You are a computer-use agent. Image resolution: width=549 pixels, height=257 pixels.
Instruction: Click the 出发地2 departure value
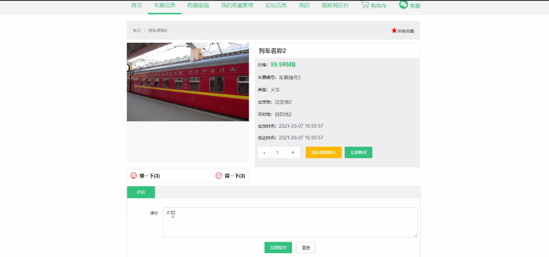(x=283, y=102)
